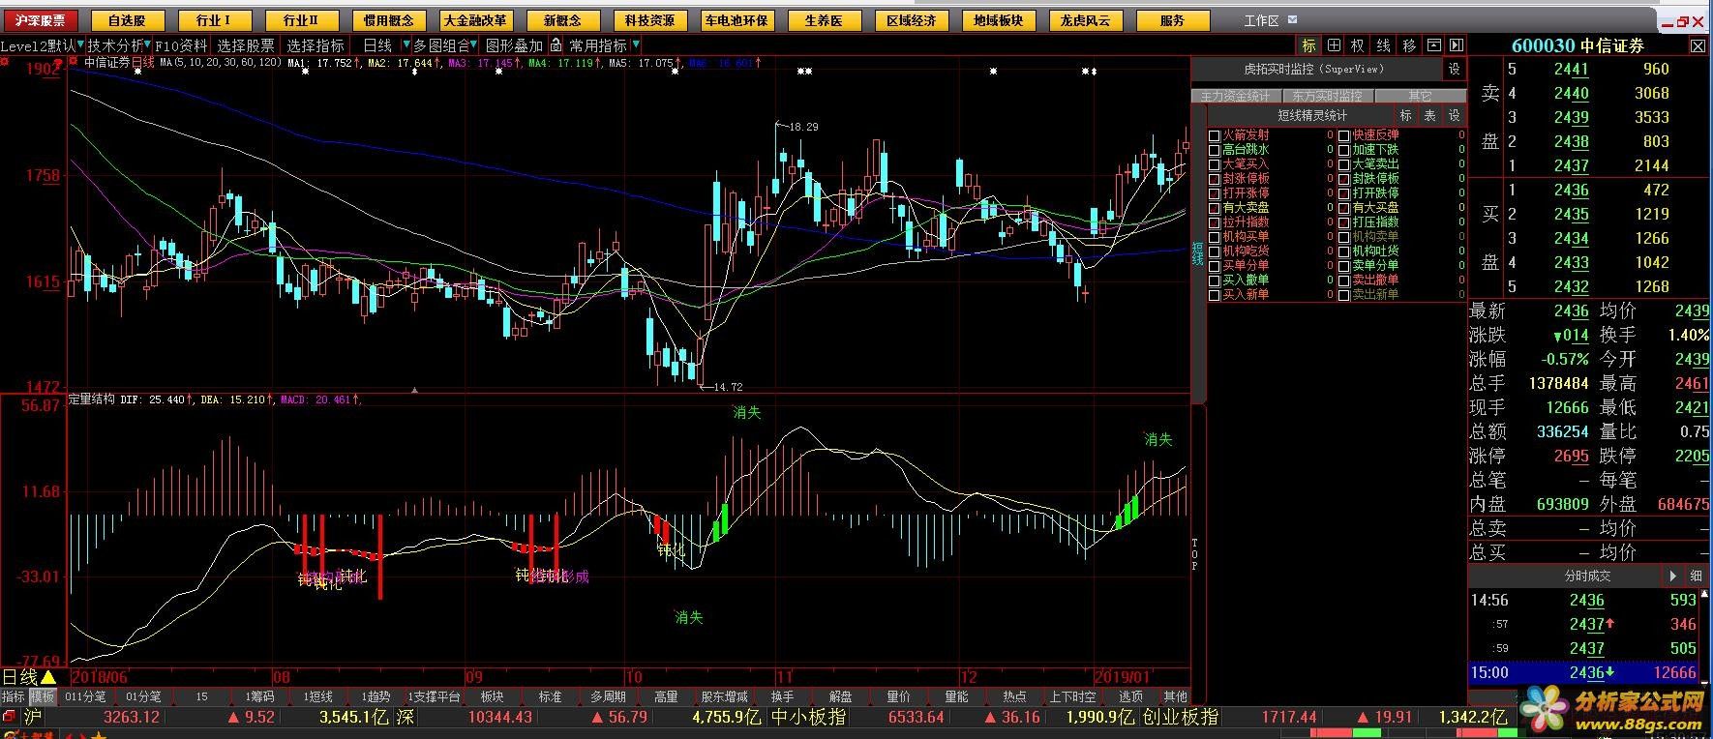Click the 18.29 high price marker
Screen dimensions: 1713x739
(802, 127)
